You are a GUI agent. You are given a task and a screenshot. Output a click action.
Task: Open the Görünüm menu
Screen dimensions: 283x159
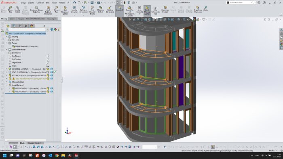tap(40, 3)
